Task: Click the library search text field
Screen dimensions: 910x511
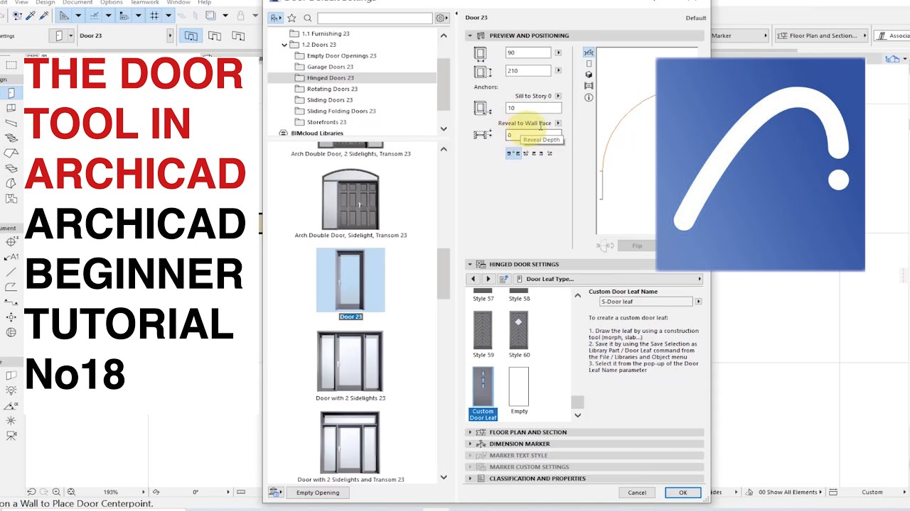Action: (375, 18)
